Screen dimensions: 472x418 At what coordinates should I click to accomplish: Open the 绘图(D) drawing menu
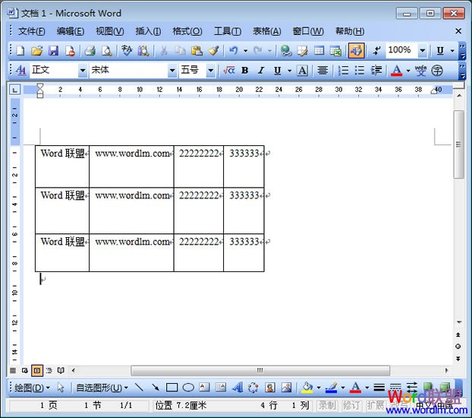click(x=32, y=388)
